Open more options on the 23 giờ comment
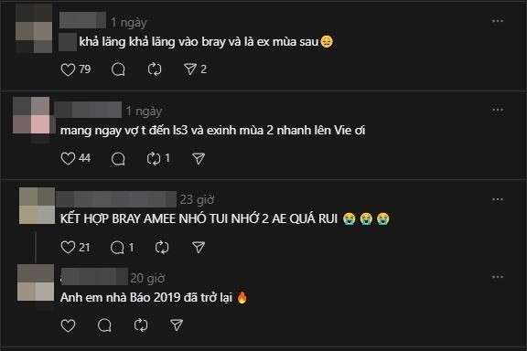 coord(498,199)
